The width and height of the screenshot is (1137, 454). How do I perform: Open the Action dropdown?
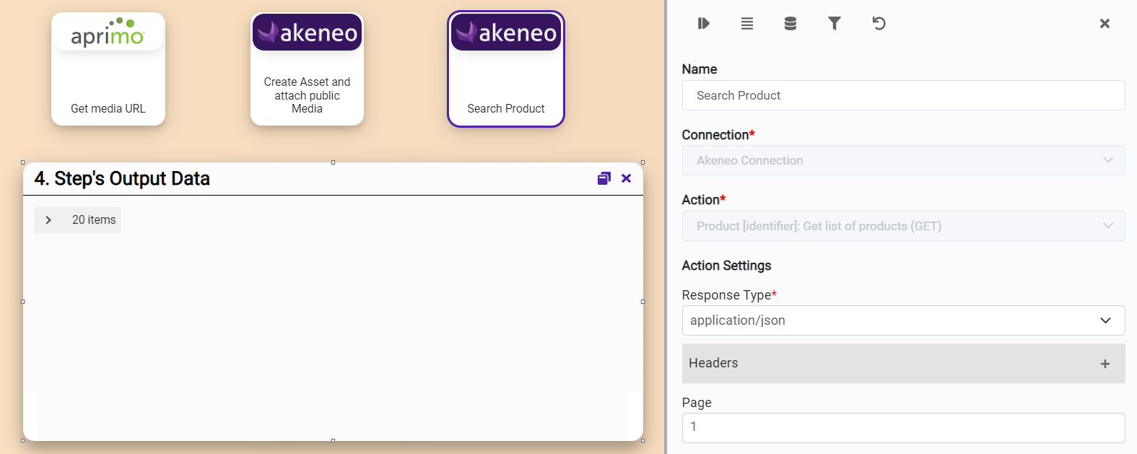pos(903,226)
